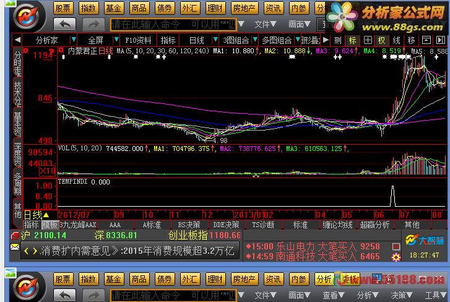
Task: Click the grid 田 icon in the toolbar
Action: pyautogui.click(x=368, y=40)
